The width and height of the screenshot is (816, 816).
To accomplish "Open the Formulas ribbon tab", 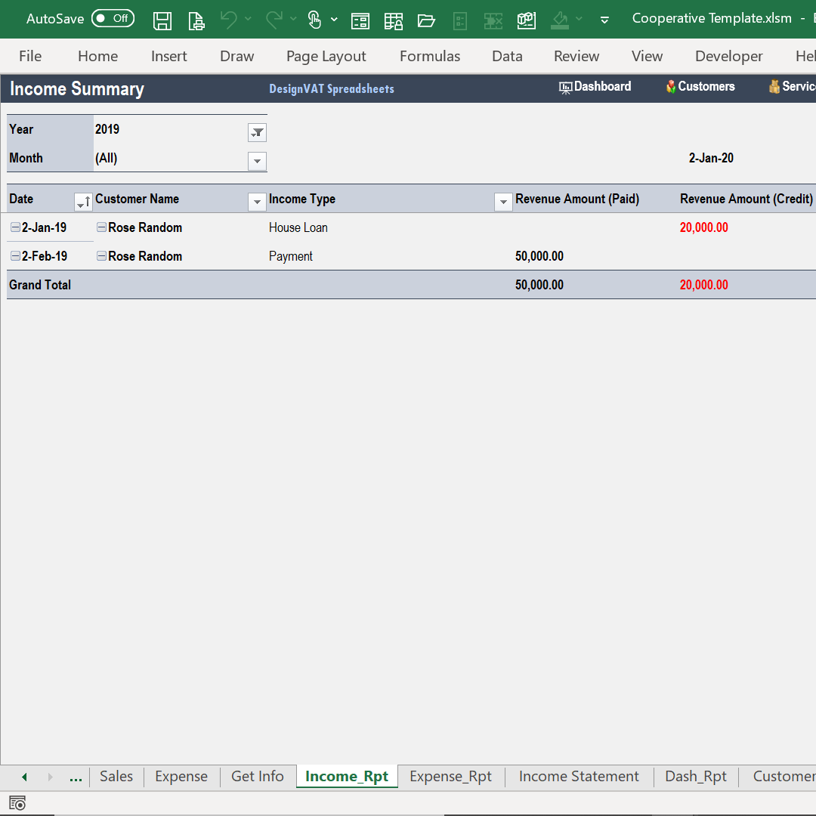I will (x=429, y=56).
